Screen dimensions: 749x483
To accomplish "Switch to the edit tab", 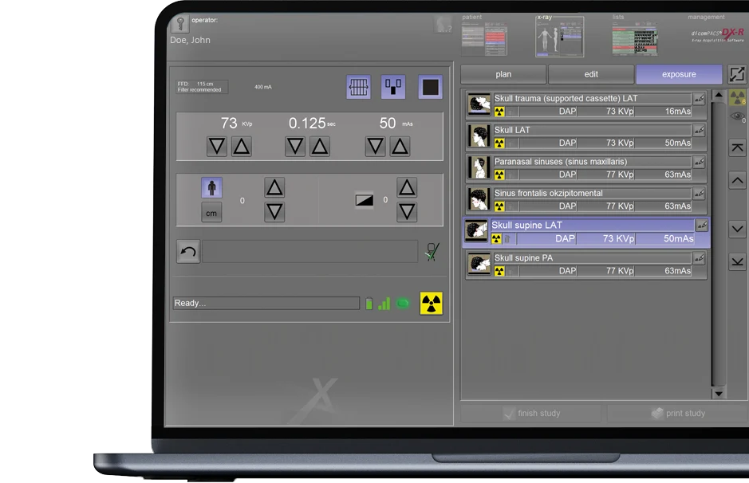I will (x=591, y=74).
